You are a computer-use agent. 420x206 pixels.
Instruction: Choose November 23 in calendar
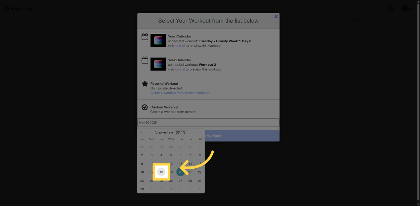pos(142,181)
